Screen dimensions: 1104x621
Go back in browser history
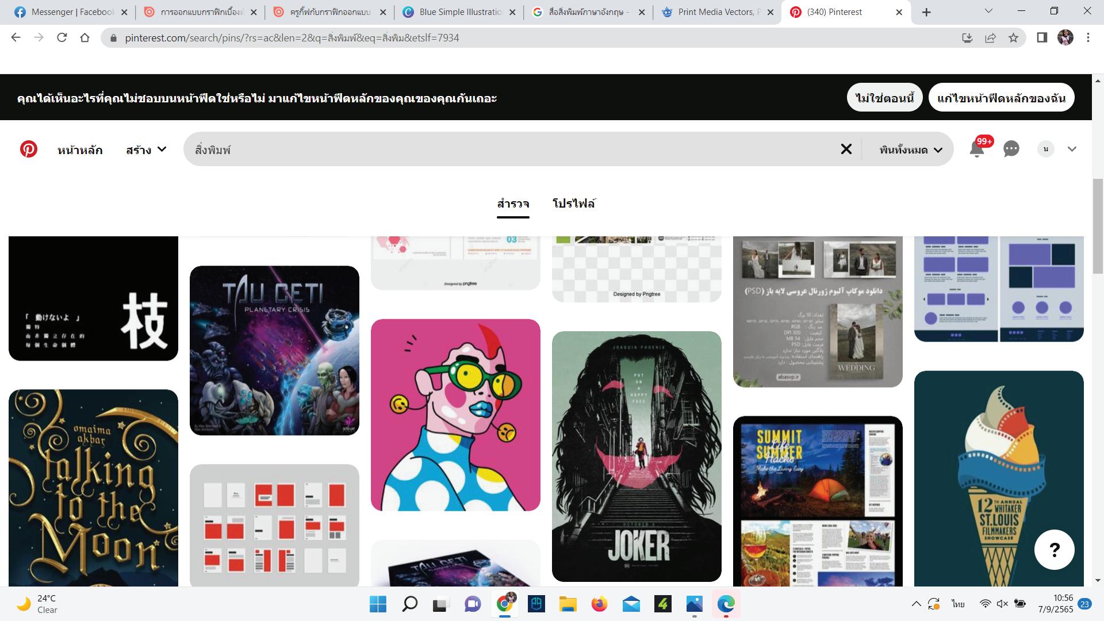[16, 37]
